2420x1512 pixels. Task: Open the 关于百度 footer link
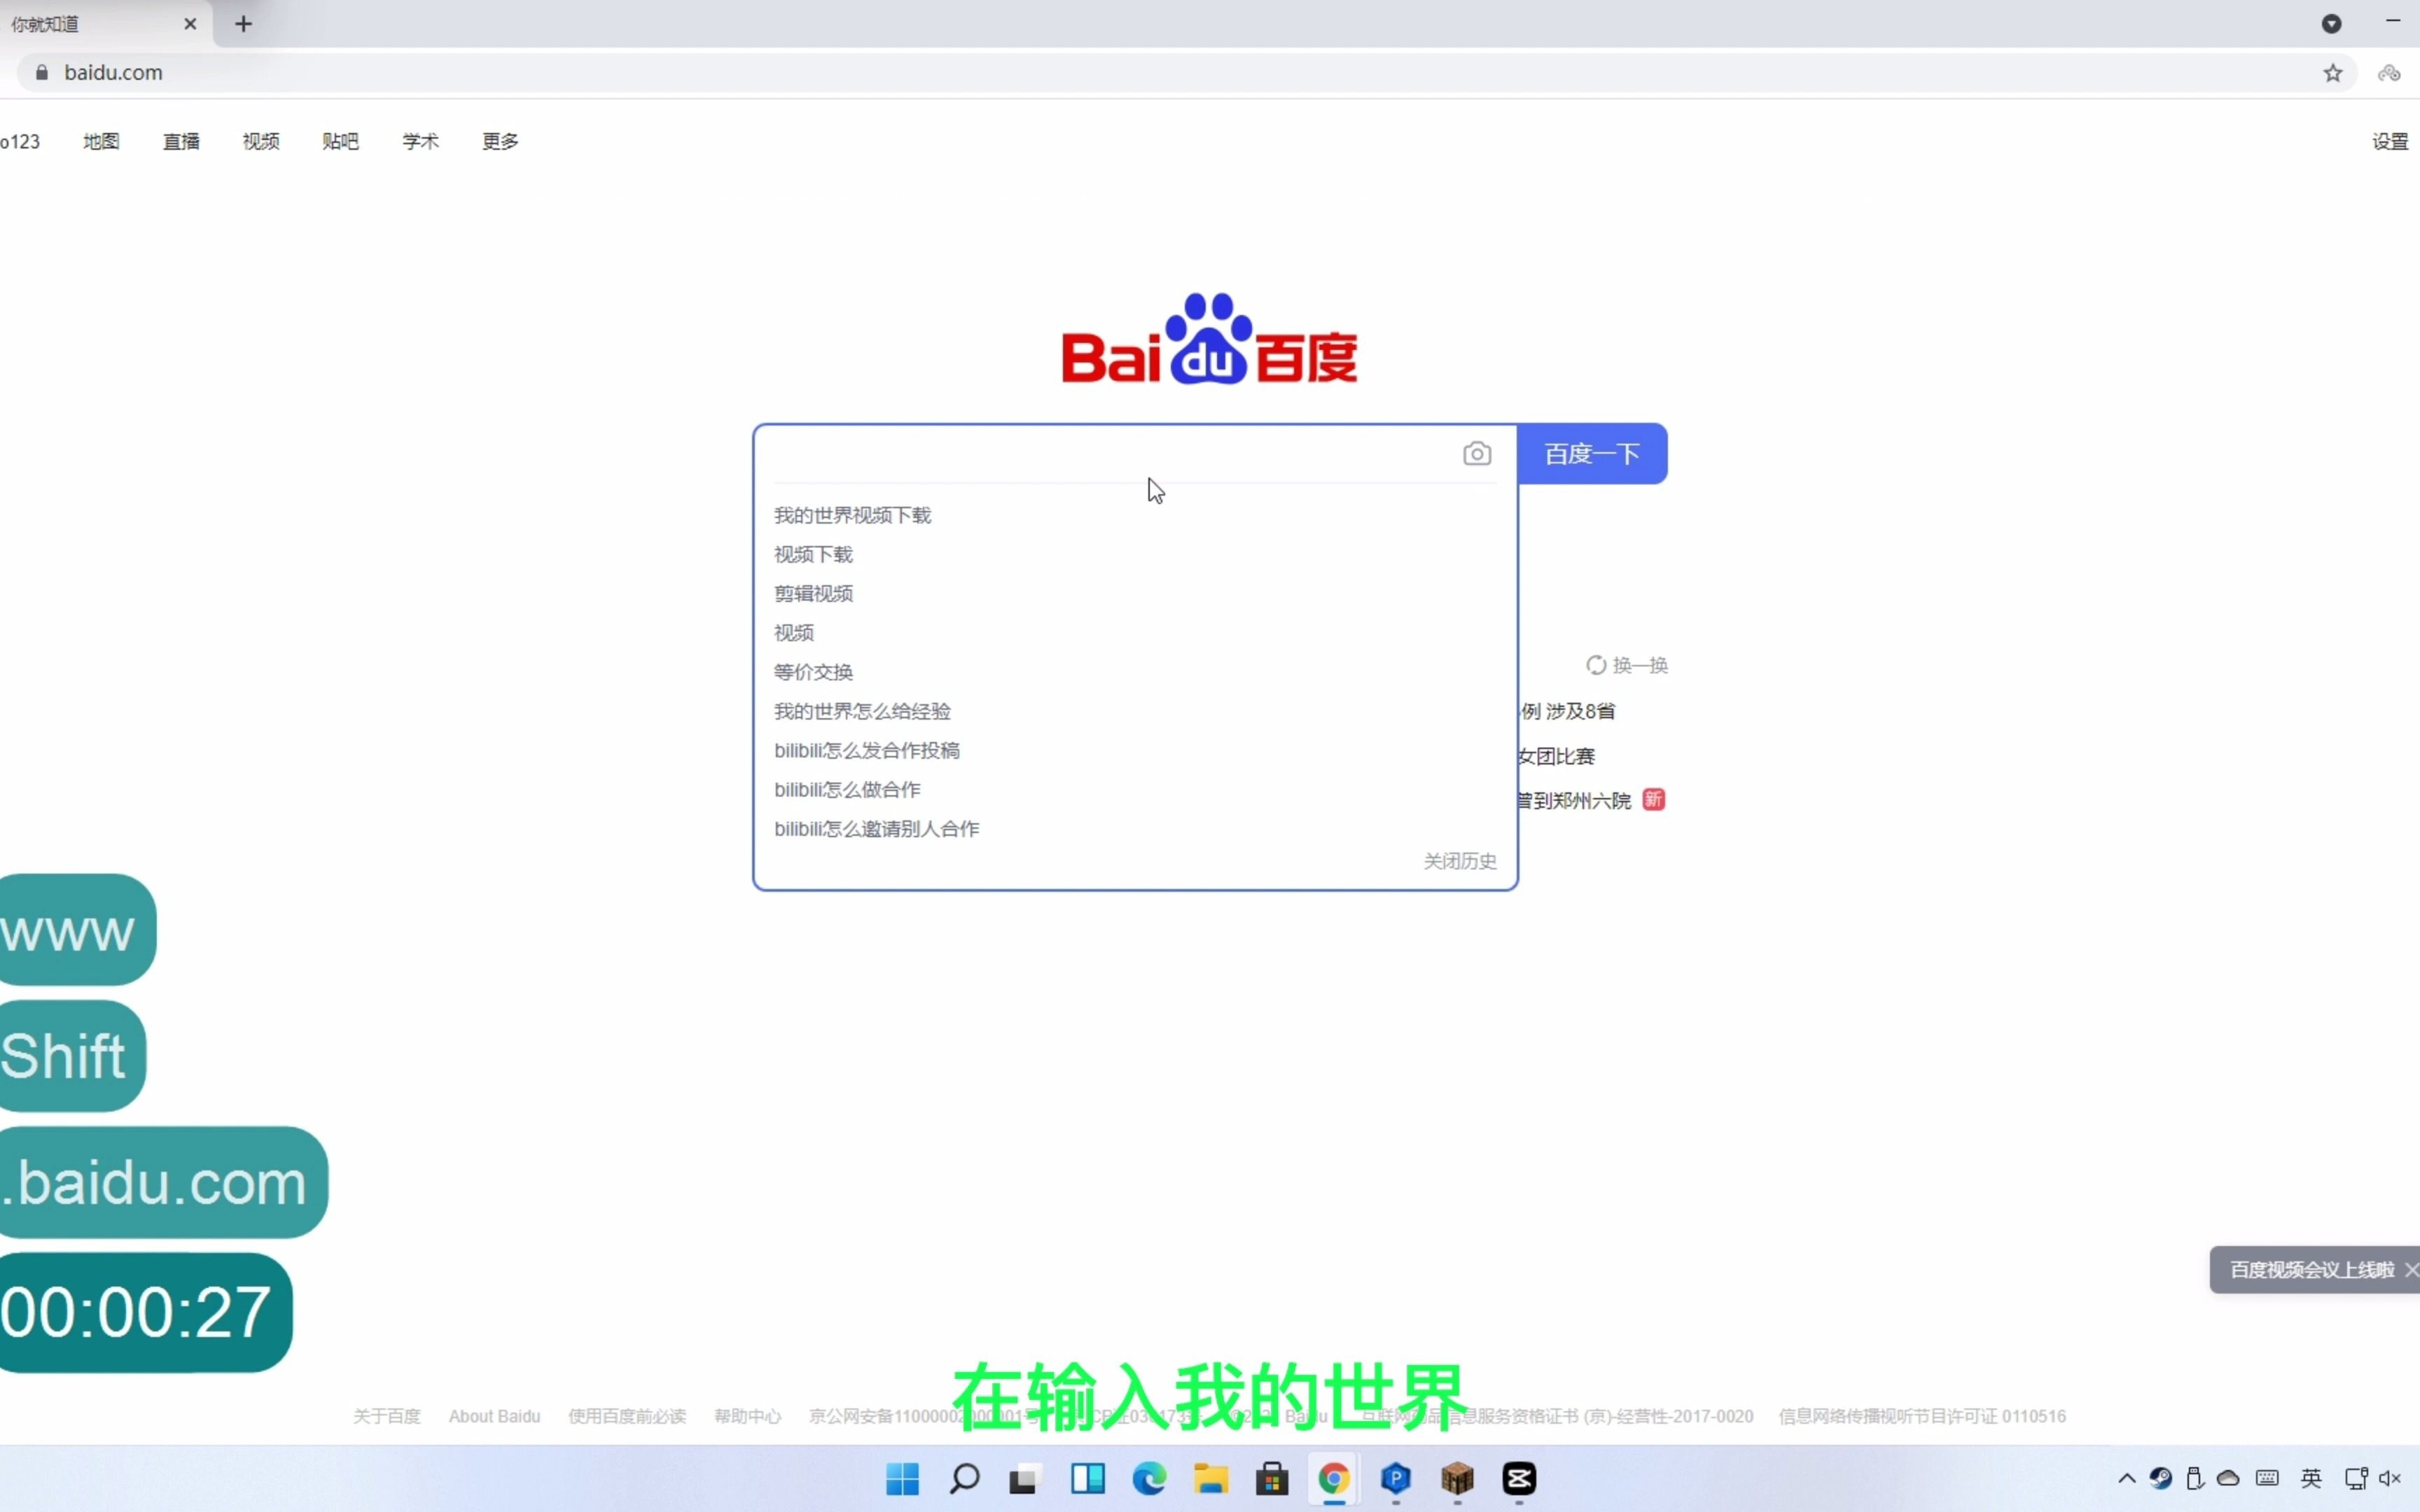coord(387,1416)
